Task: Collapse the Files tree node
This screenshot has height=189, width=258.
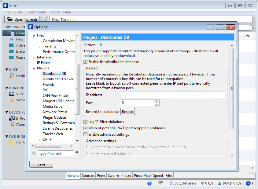Action: tap(34, 36)
